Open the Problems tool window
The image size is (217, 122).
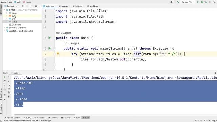point(39,118)
